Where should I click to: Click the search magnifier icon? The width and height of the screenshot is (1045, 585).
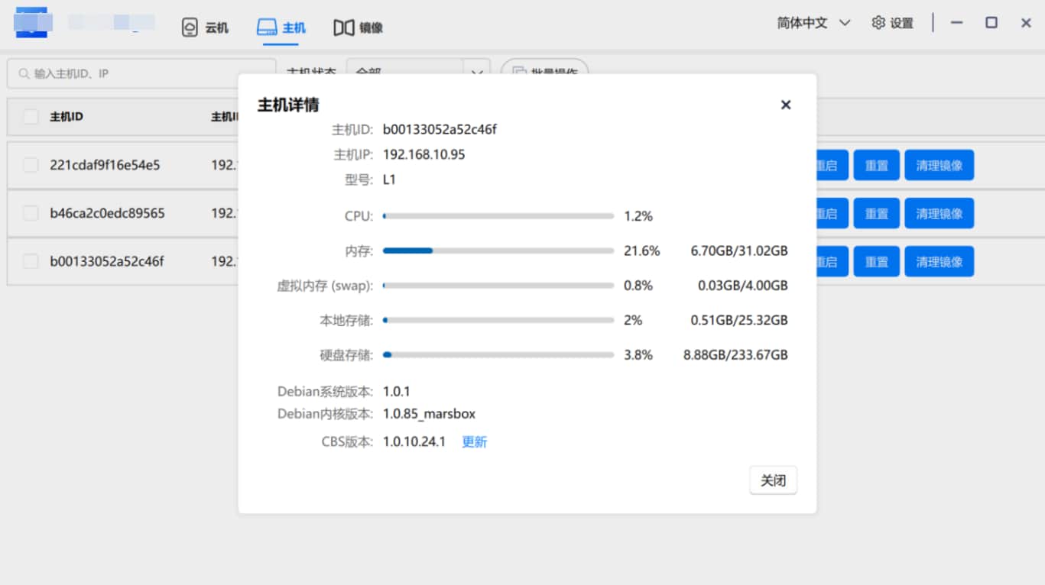click(23, 74)
